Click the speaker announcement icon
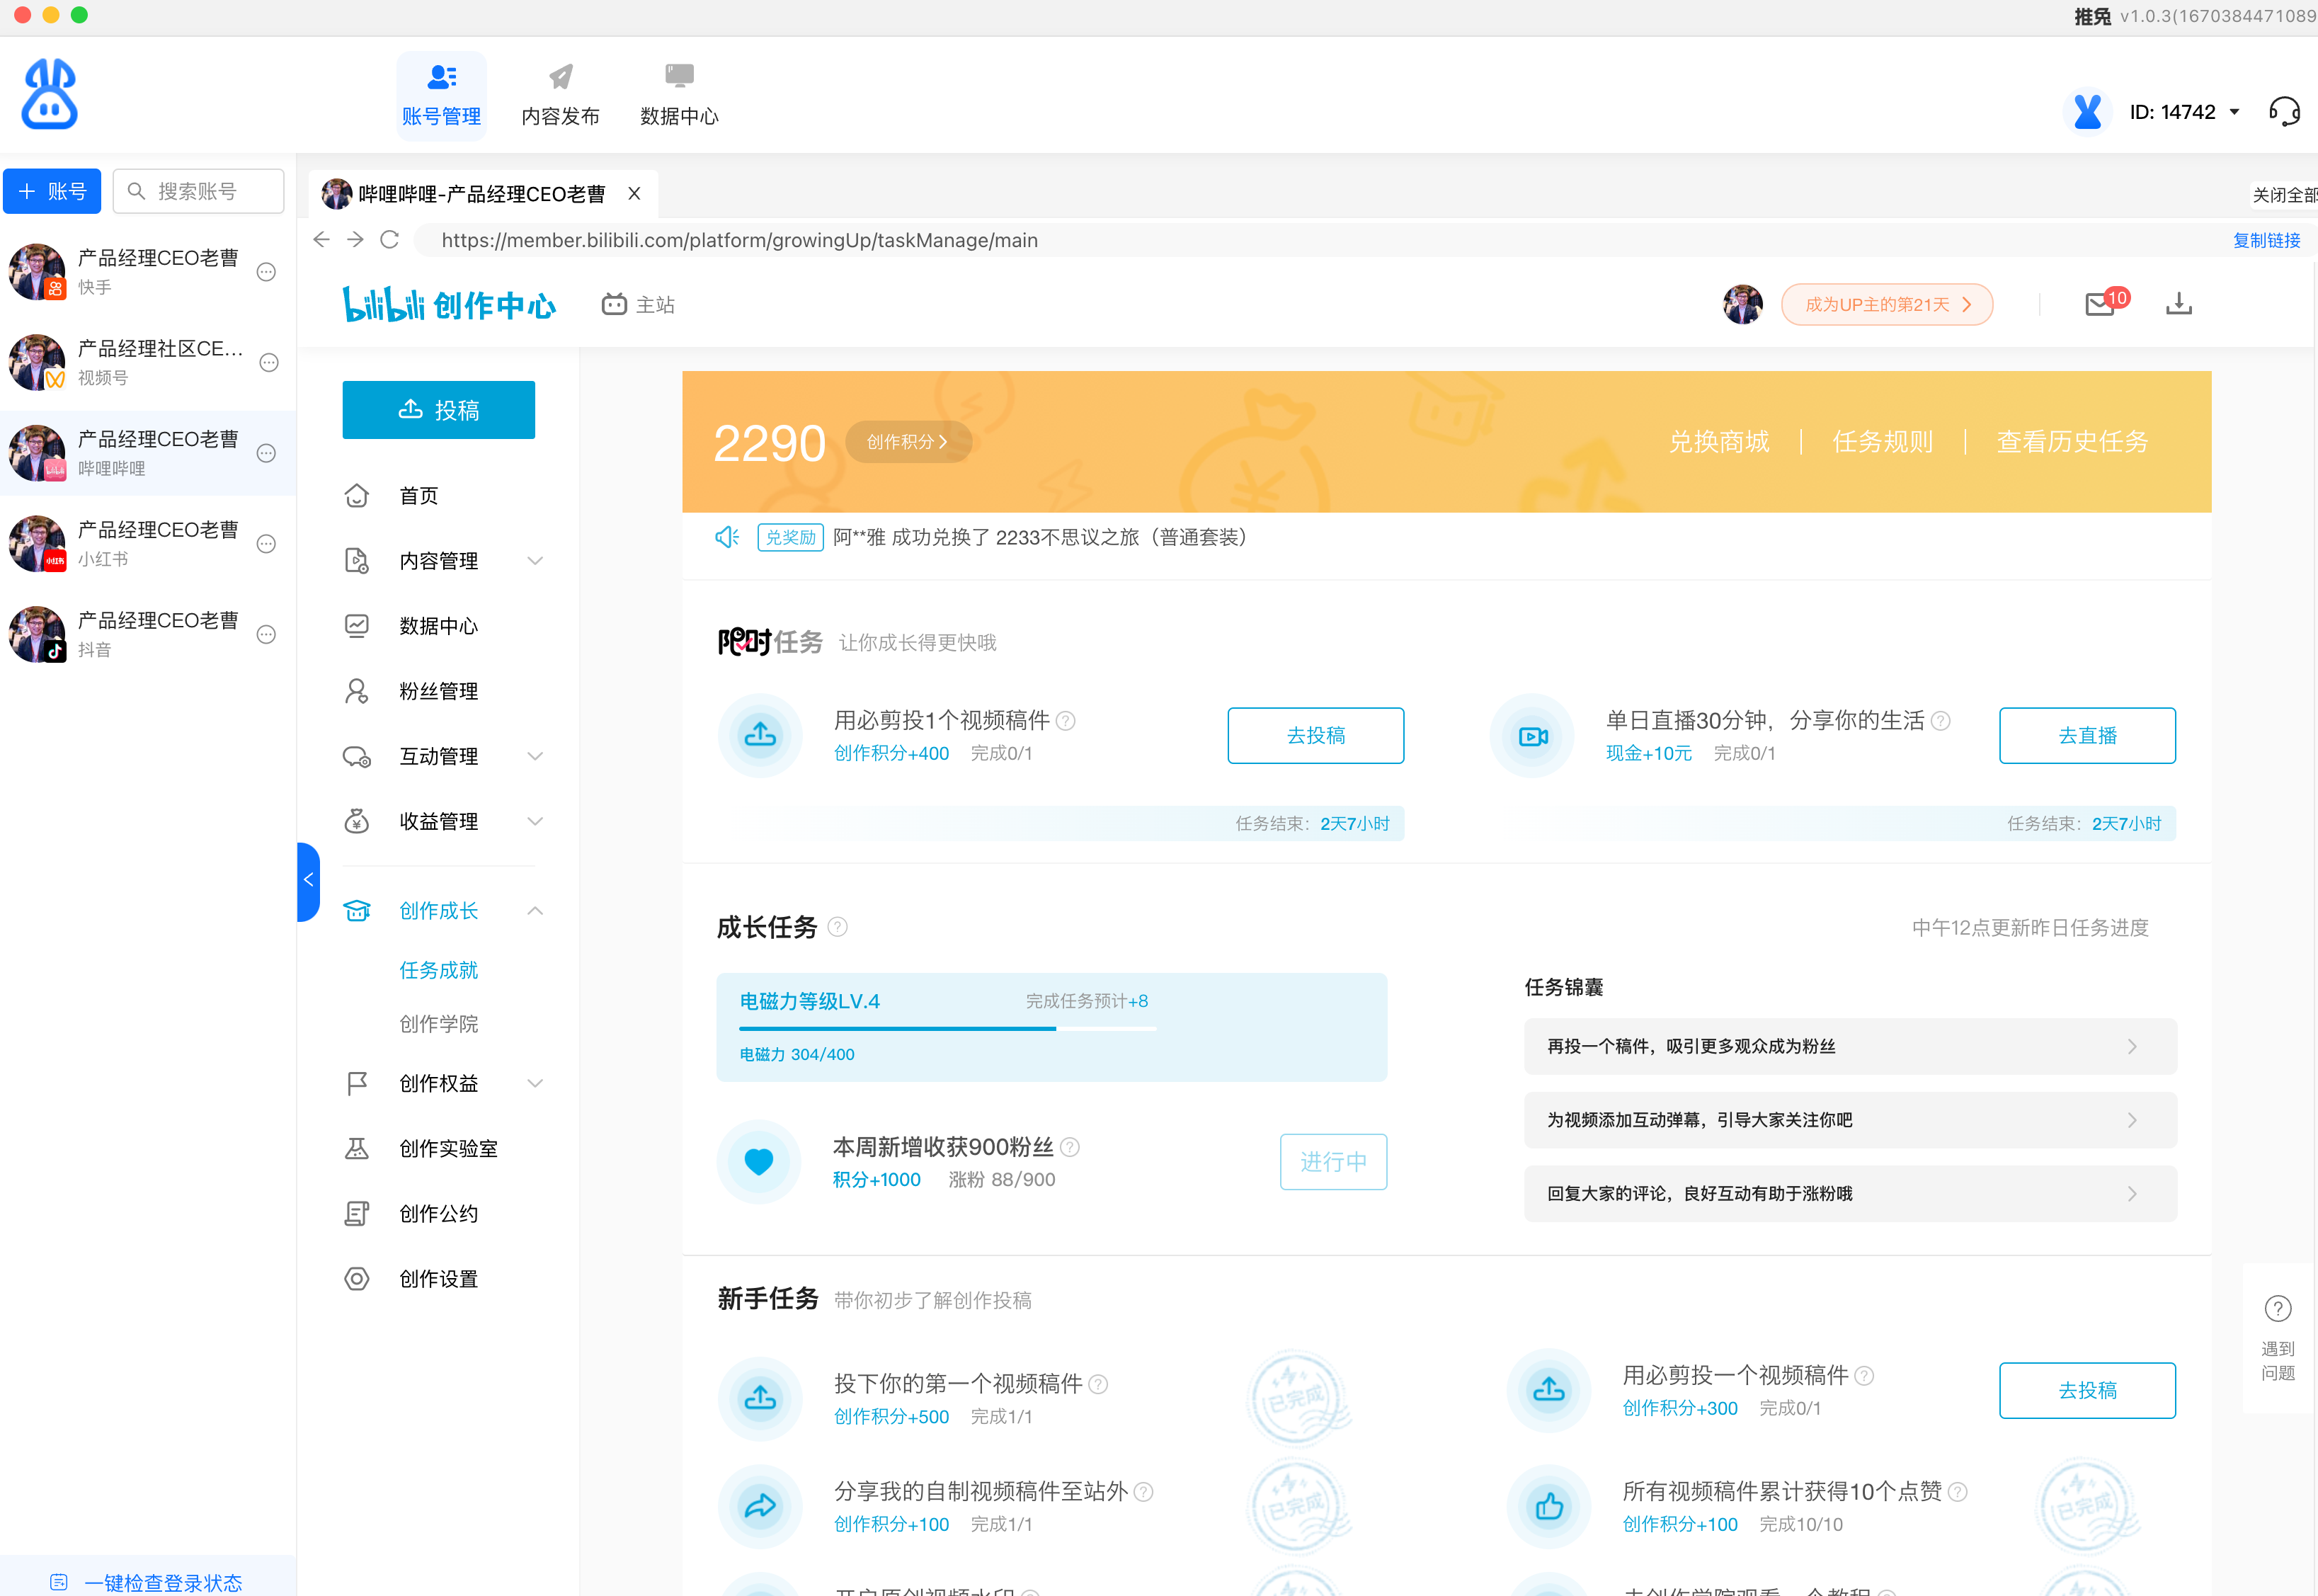Image resolution: width=2318 pixels, height=1596 pixels. tap(727, 538)
